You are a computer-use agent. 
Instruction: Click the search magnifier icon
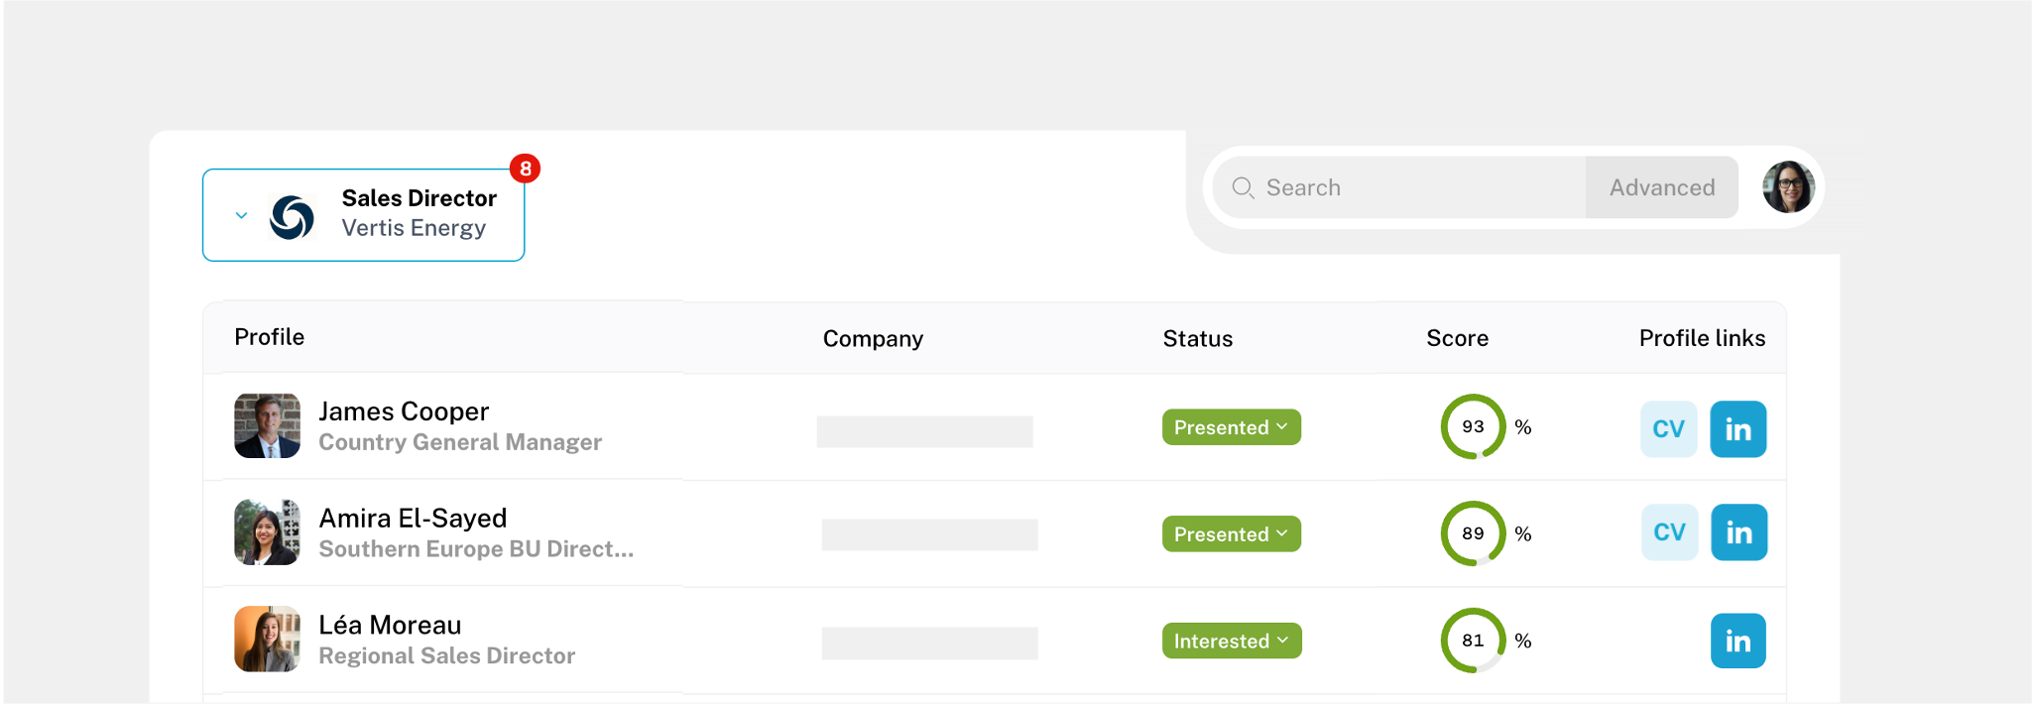tap(1243, 187)
